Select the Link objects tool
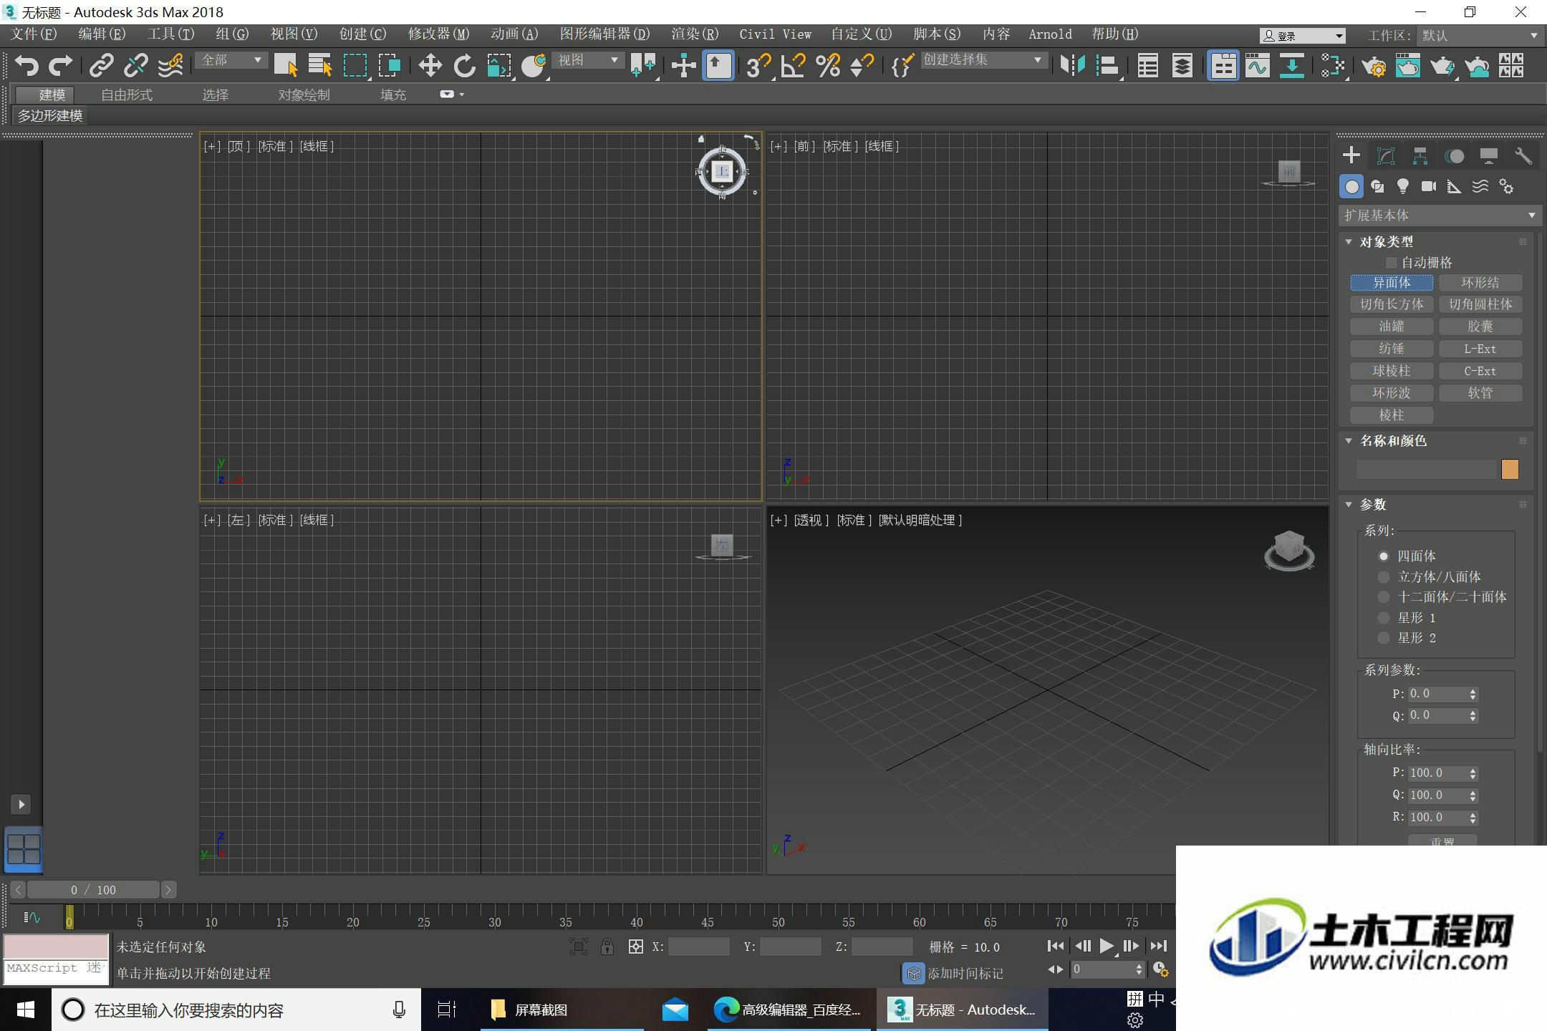Image resolution: width=1547 pixels, height=1031 pixels. pyautogui.click(x=101, y=65)
